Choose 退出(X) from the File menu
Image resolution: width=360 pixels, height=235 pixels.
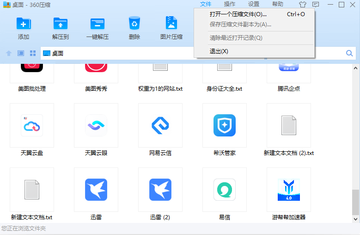point(254,51)
